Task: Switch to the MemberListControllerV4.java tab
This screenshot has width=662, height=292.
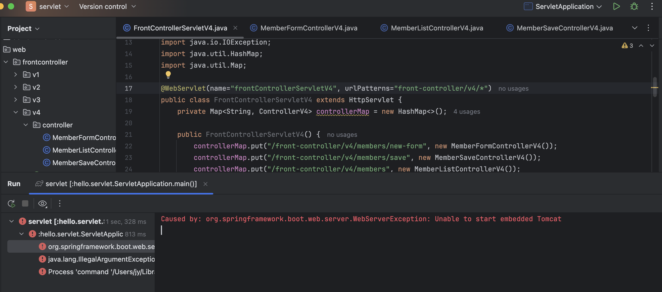Action: tap(437, 28)
